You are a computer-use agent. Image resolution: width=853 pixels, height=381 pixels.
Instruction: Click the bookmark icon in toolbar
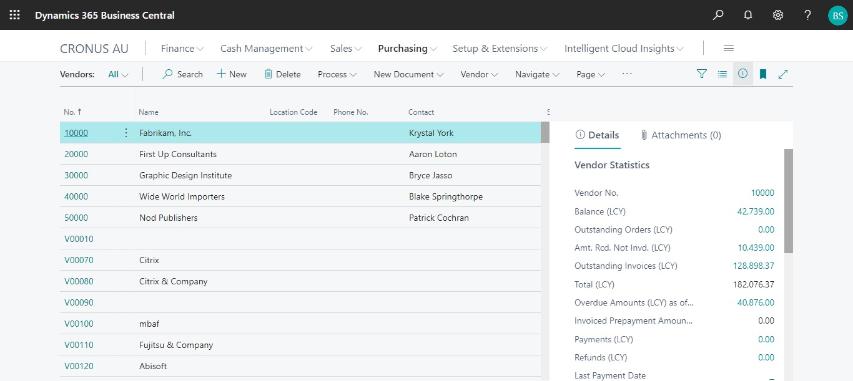click(x=763, y=74)
